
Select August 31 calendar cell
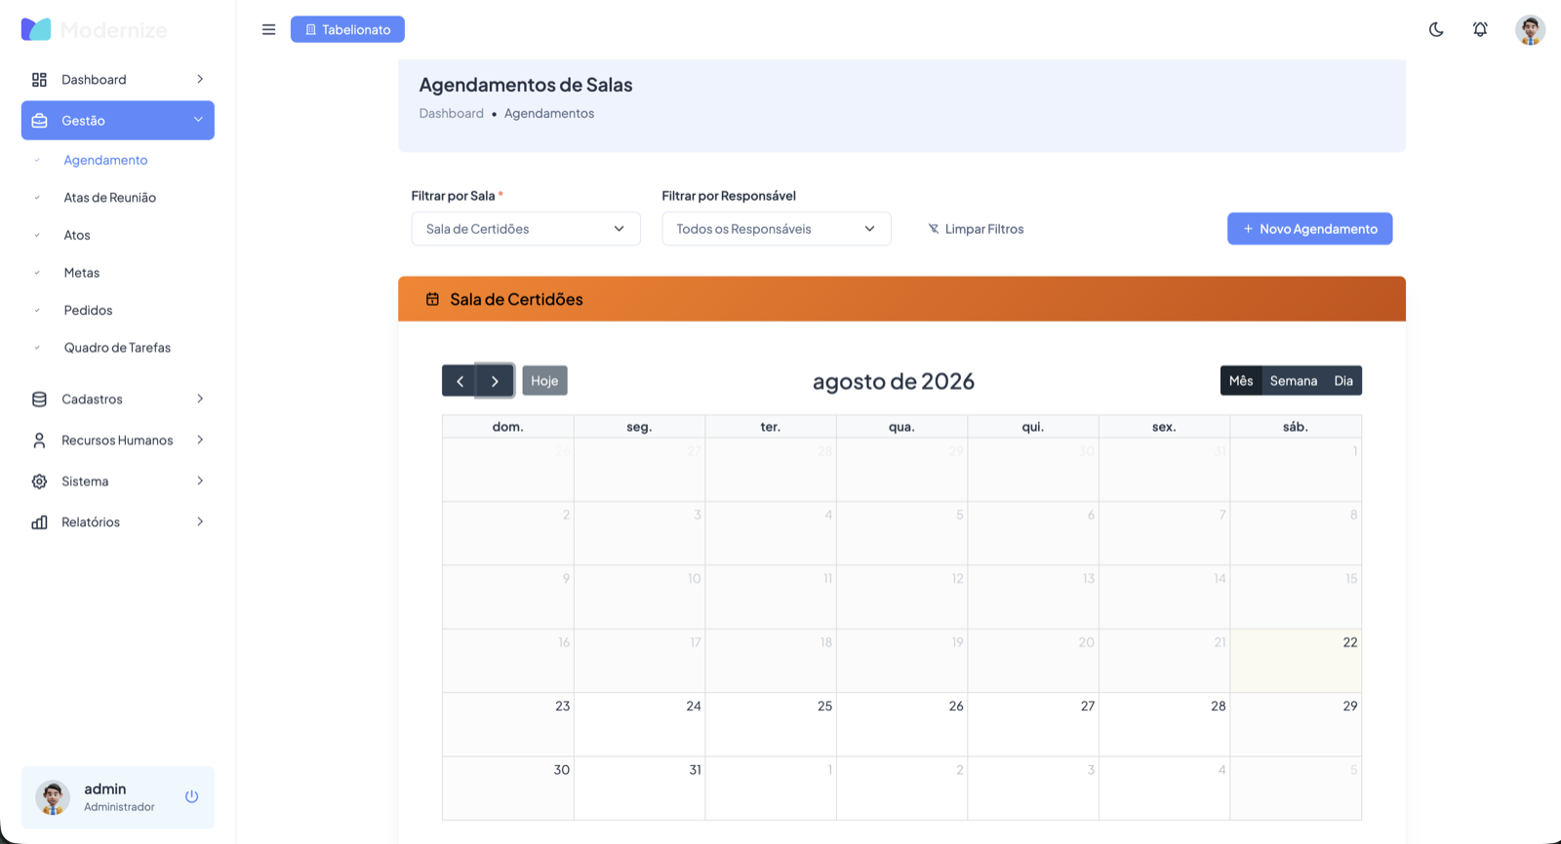tap(639, 788)
